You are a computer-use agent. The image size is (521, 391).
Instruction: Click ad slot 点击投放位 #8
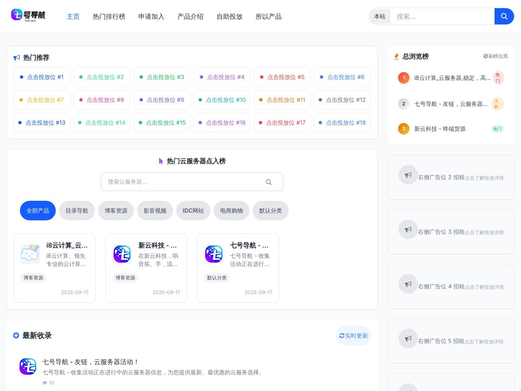(x=102, y=100)
